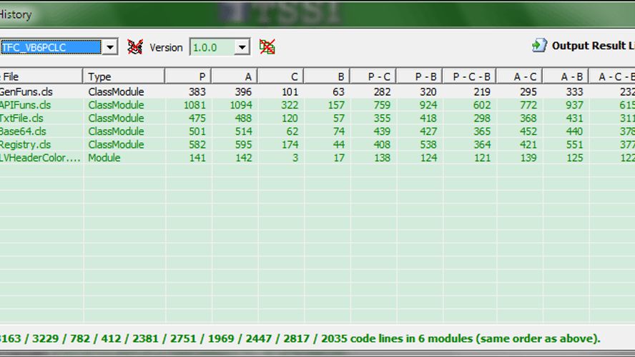Click the B value 63 for GenFuns.cls

(338, 92)
